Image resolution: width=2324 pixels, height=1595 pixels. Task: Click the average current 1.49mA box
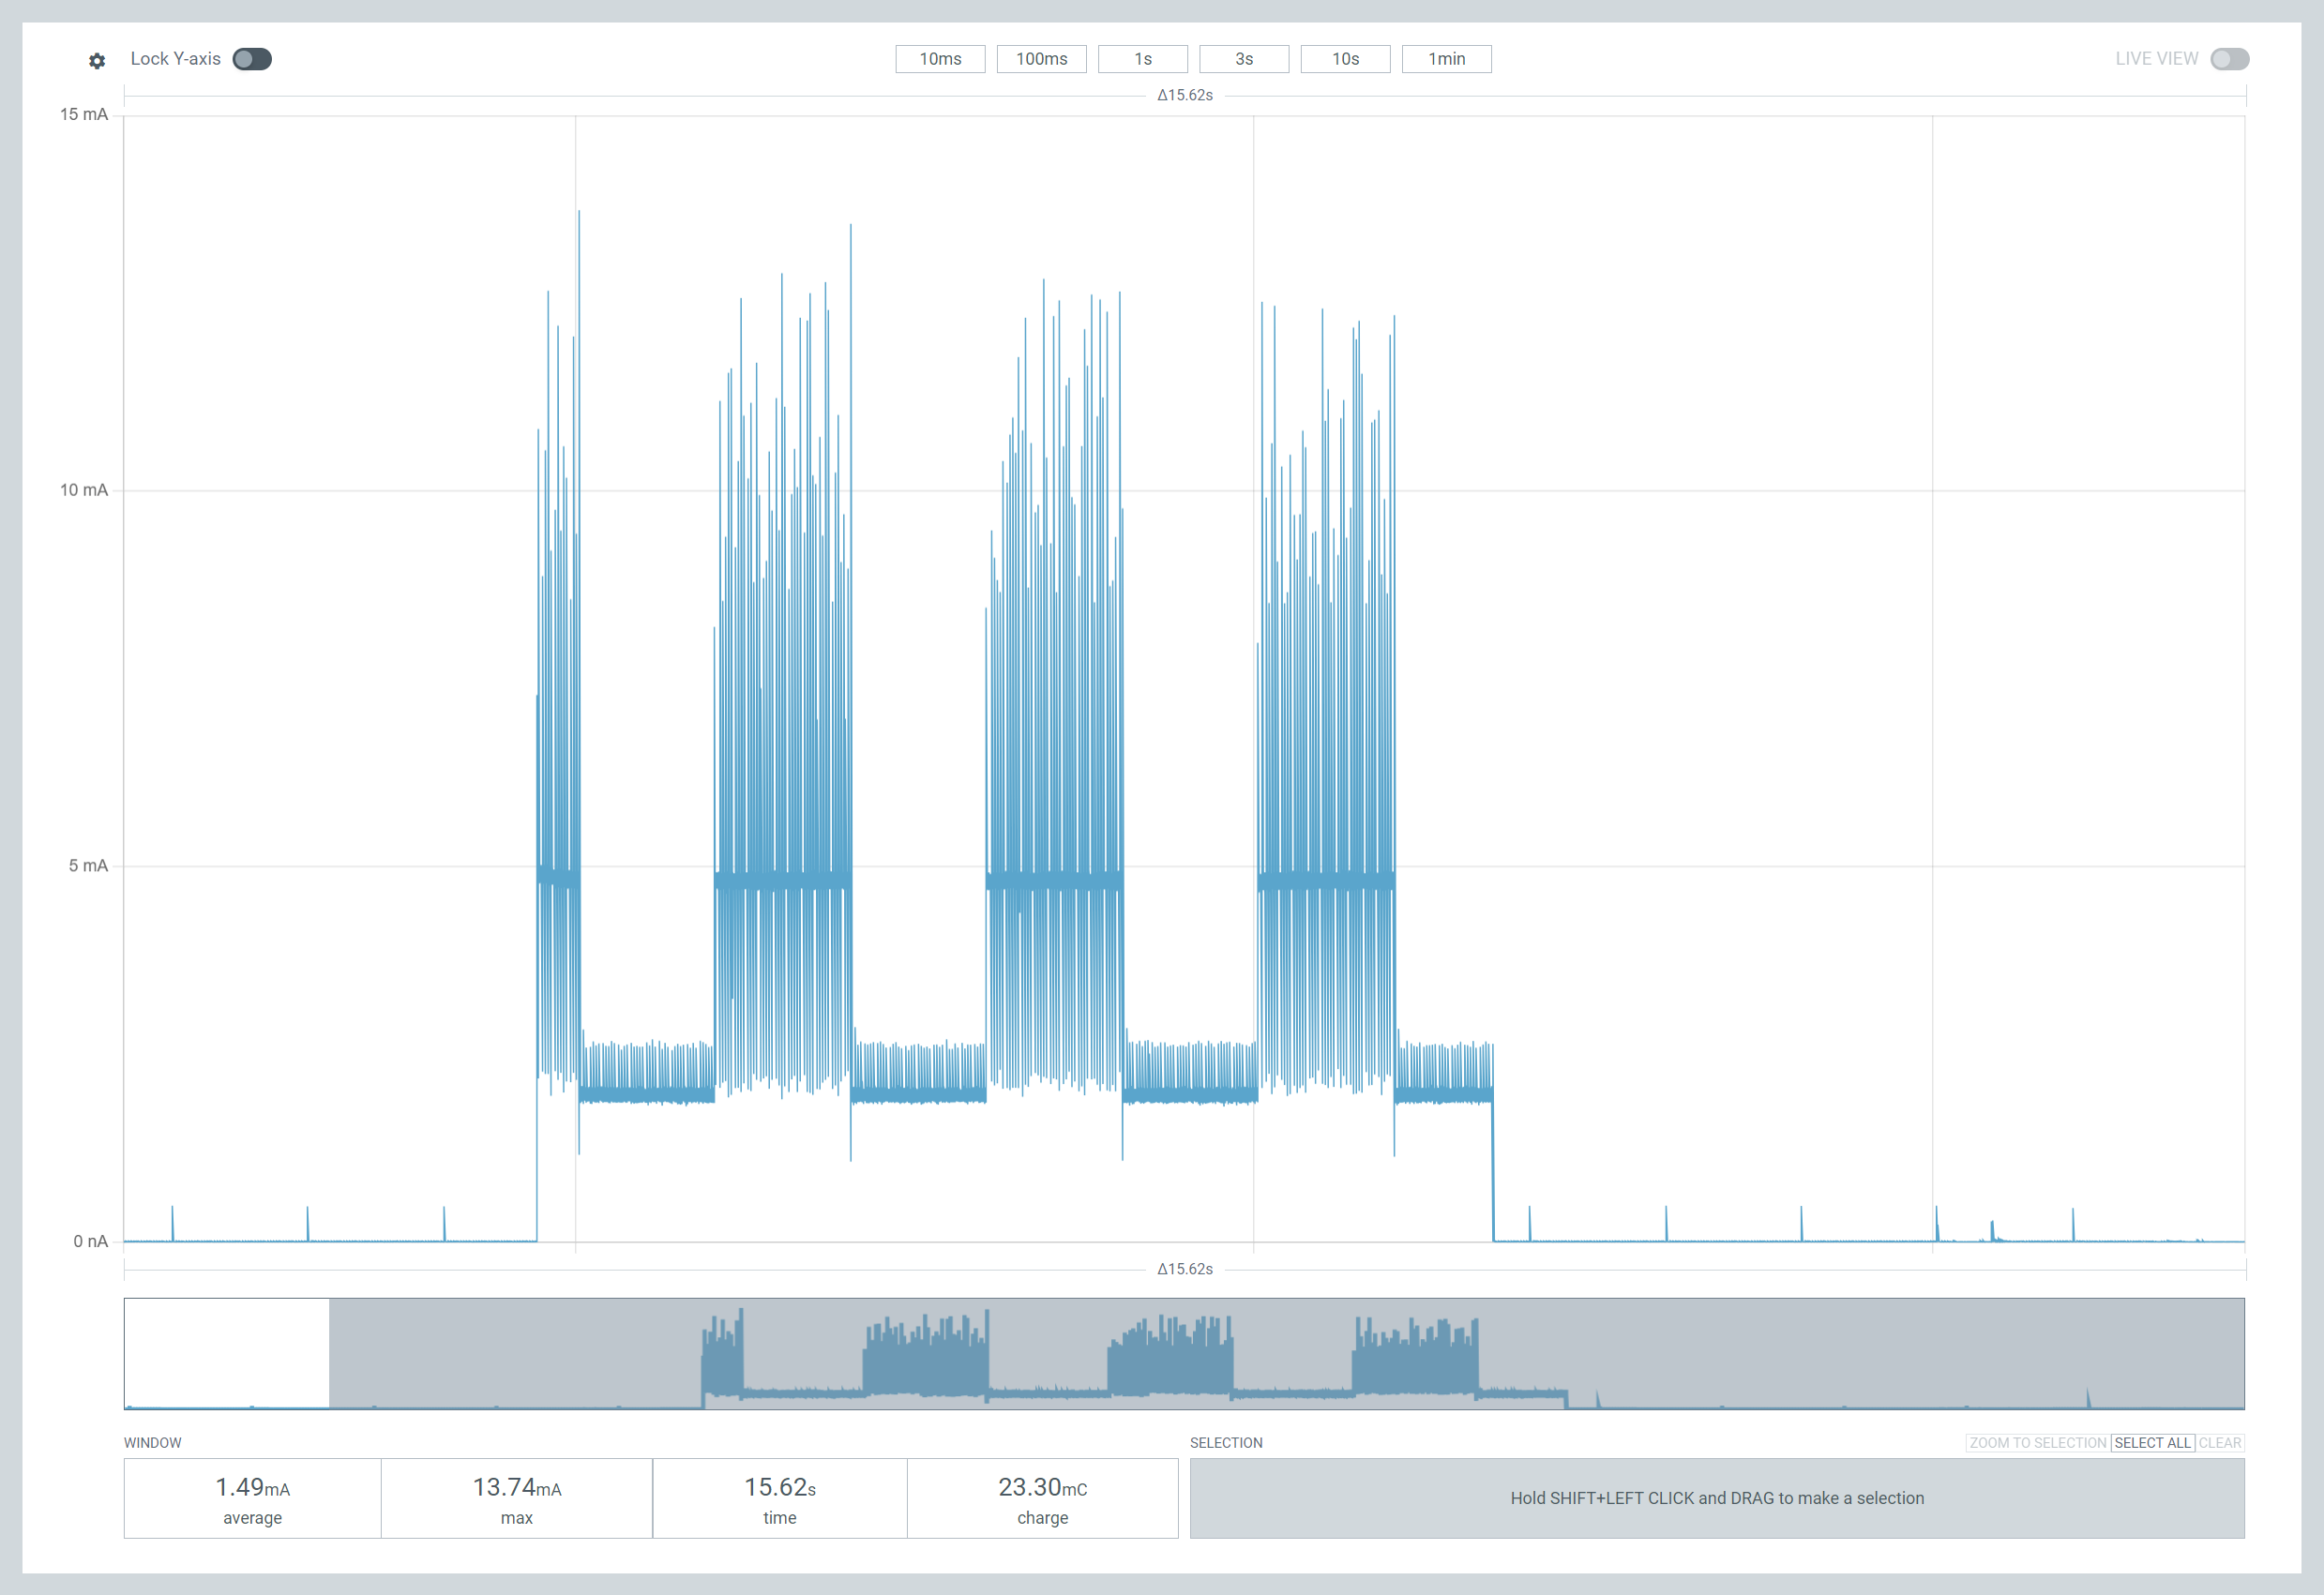tap(252, 1498)
